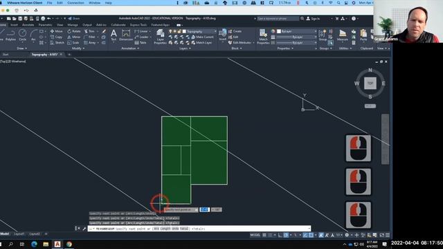Screen dimensions: 443x249
Task: Click the Customization menu icon in status bar
Action: [388, 235]
